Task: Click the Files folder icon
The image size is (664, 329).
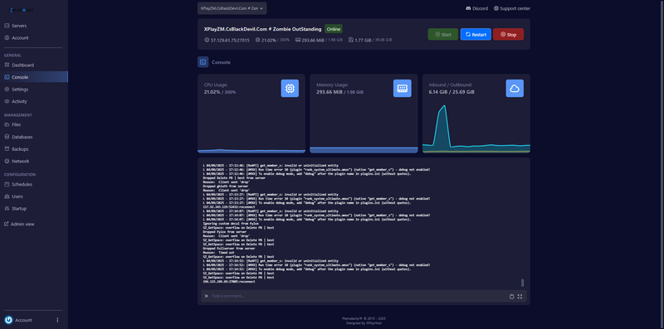Action: 7,125
